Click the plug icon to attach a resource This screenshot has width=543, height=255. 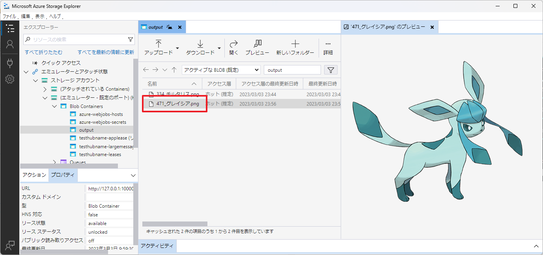coord(10,61)
